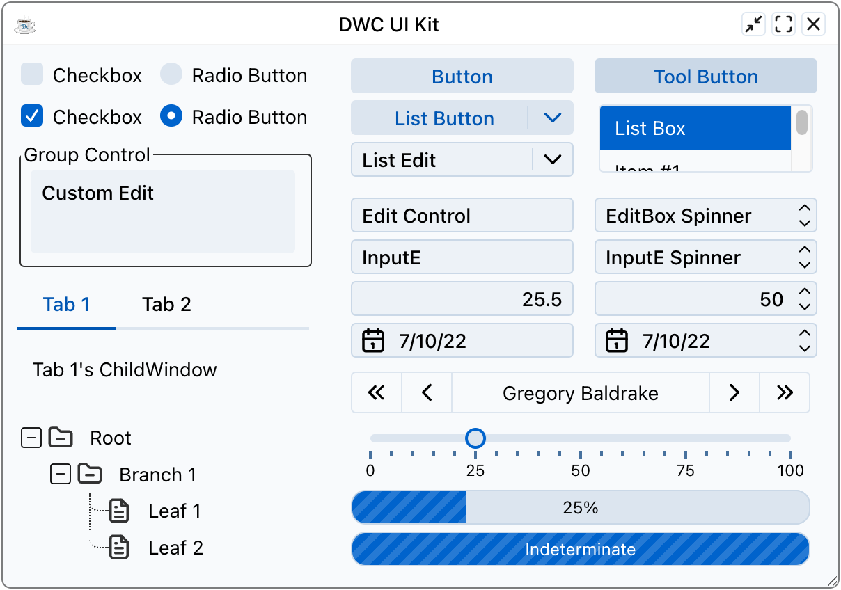Screen dimensions: 841x590
Task: Select the List Box item
Action: point(695,128)
